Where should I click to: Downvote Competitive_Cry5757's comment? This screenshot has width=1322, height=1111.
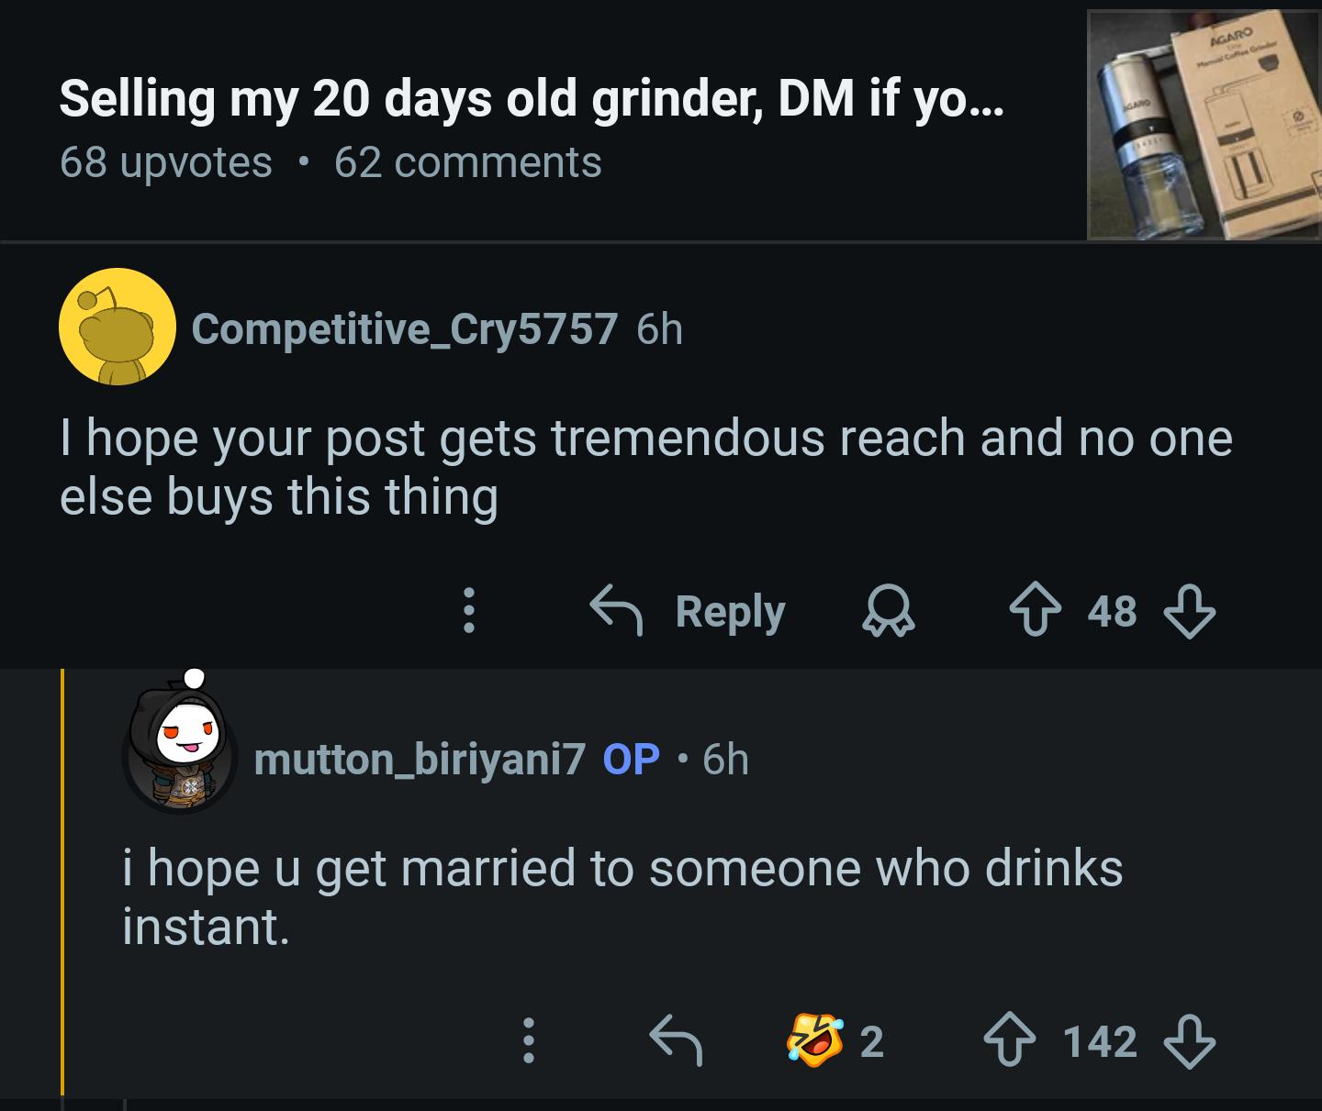point(1190,611)
